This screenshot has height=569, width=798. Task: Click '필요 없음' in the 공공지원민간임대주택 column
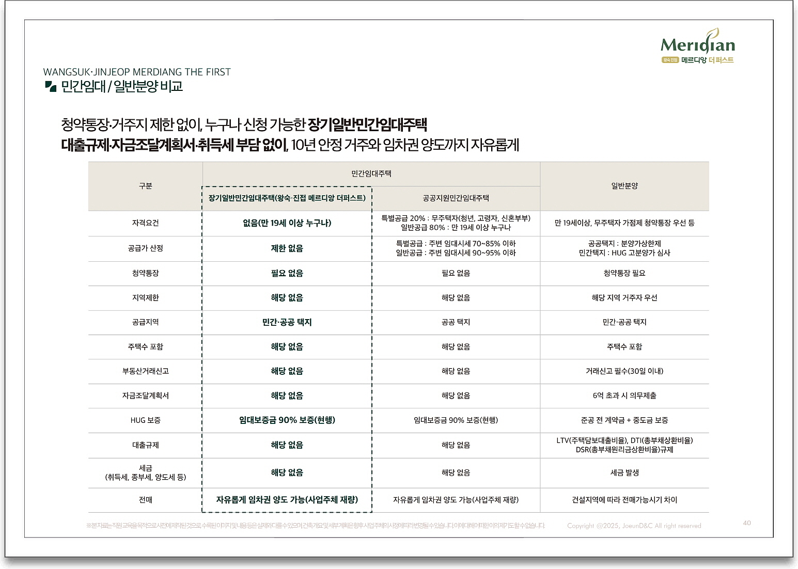[456, 273]
